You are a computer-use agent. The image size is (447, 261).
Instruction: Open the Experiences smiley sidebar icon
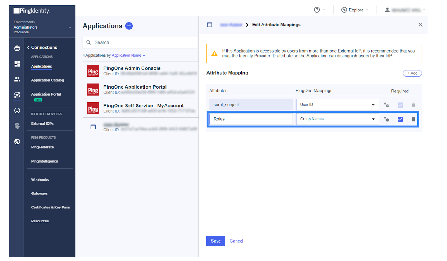point(17,110)
